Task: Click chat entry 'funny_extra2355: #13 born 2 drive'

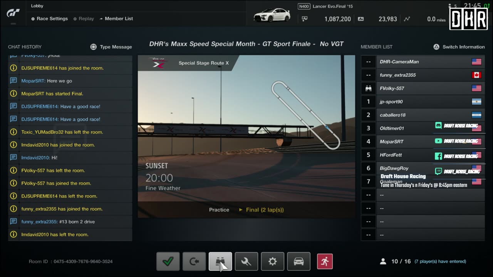Action: coord(70,222)
